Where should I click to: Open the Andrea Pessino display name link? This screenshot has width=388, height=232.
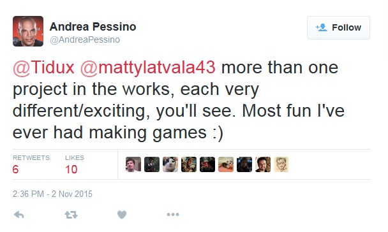coord(93,27)
